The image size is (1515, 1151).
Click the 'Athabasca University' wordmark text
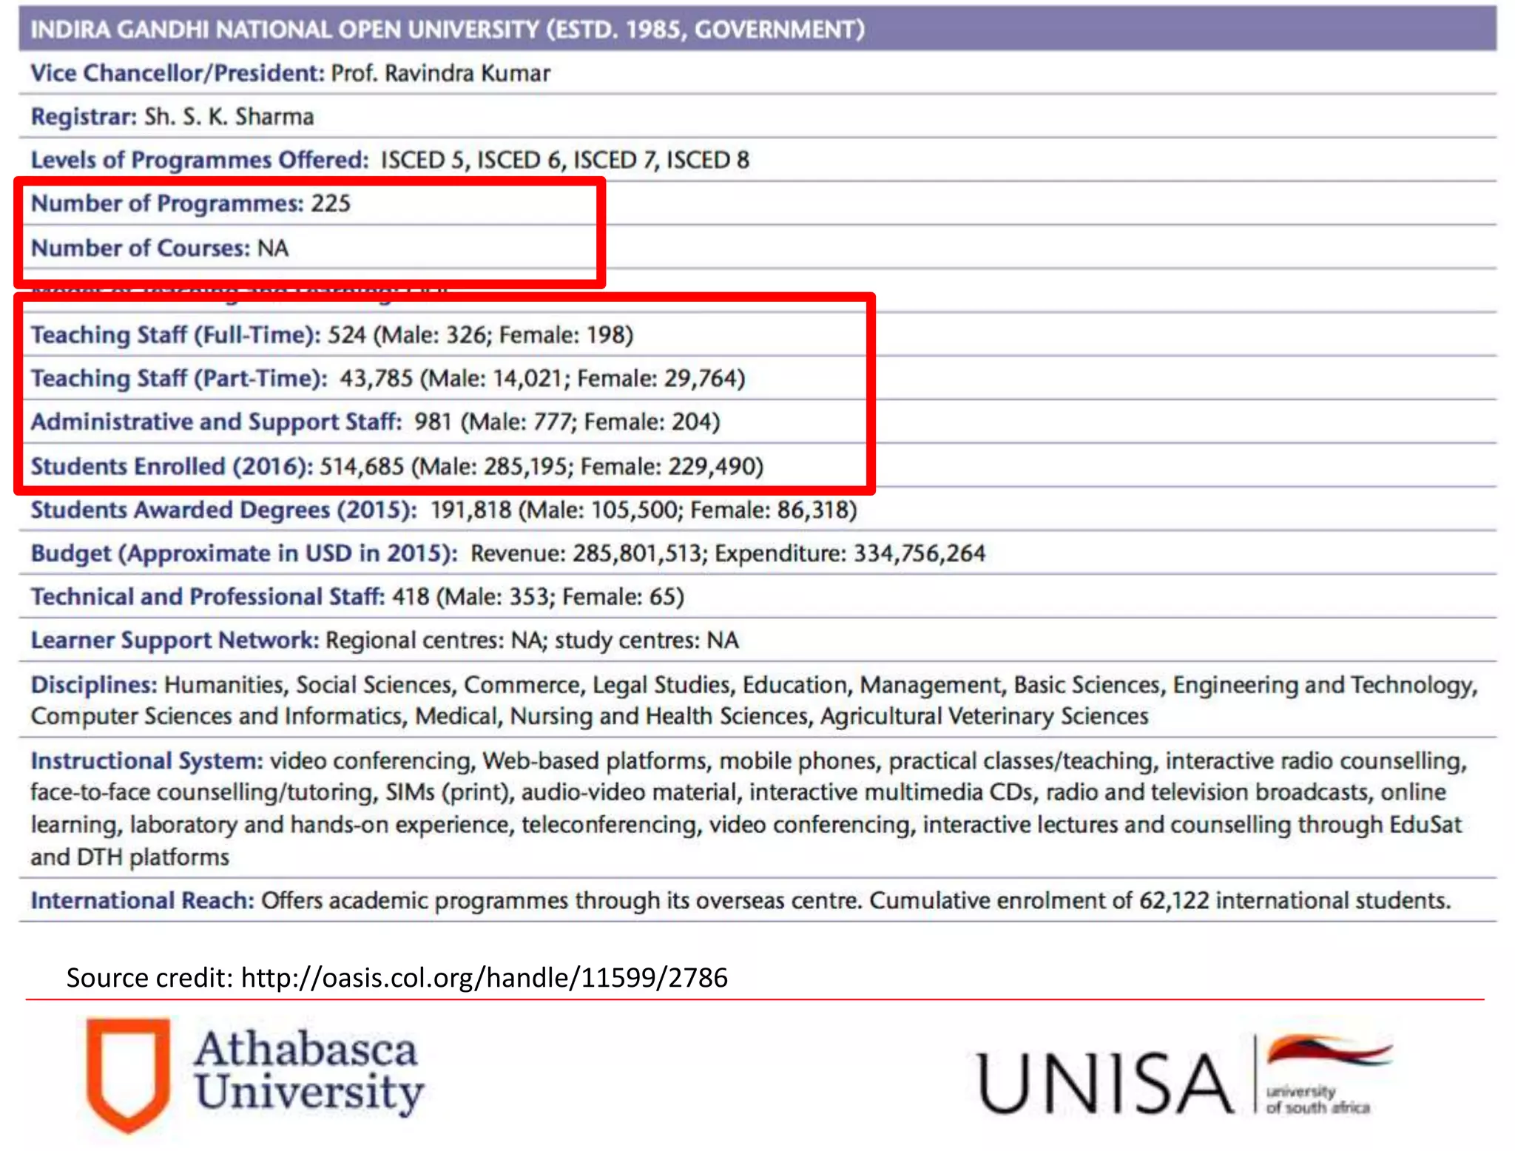[309, 1071]
